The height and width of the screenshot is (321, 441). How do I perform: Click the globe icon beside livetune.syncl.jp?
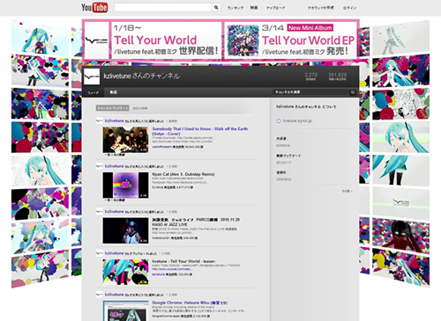[279, 120]
